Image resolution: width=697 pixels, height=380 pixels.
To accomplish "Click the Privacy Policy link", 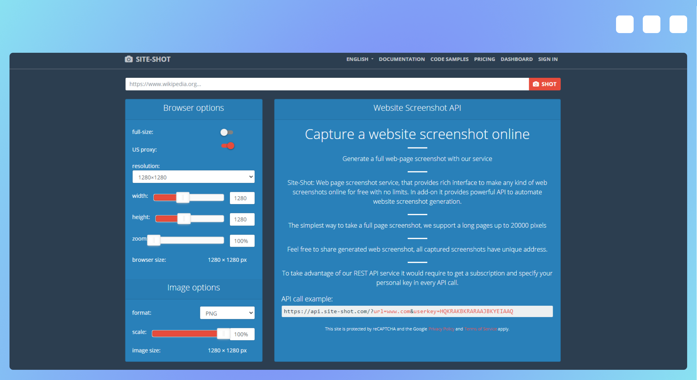I will [x=441, y=329].
